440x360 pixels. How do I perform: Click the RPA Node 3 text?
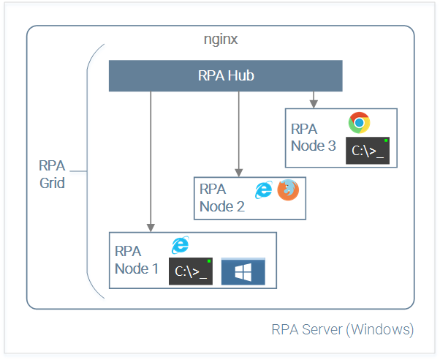[314, 138]
